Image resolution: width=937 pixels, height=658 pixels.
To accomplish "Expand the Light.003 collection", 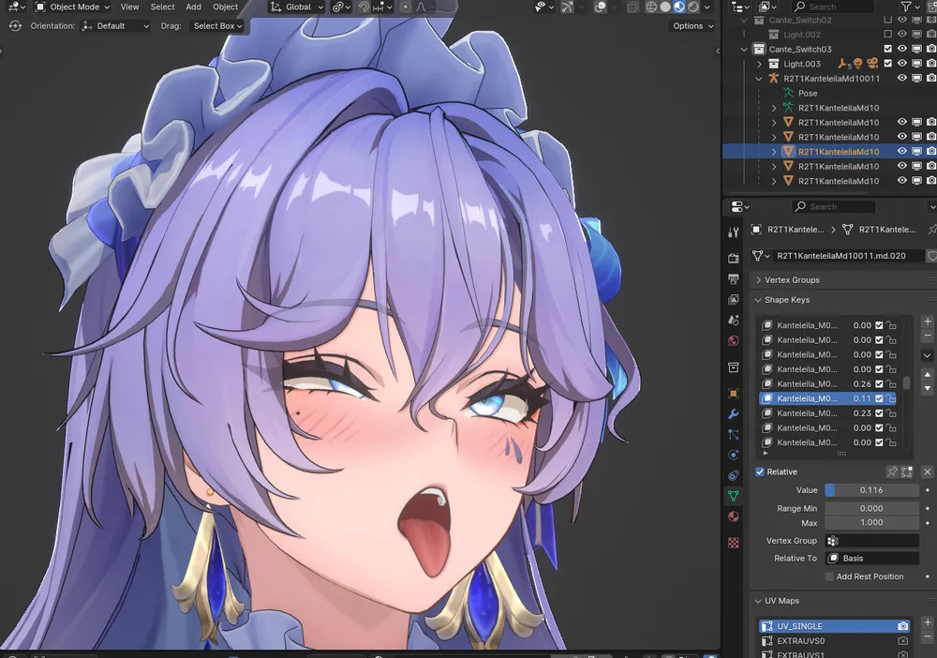I will click(760, 64).
